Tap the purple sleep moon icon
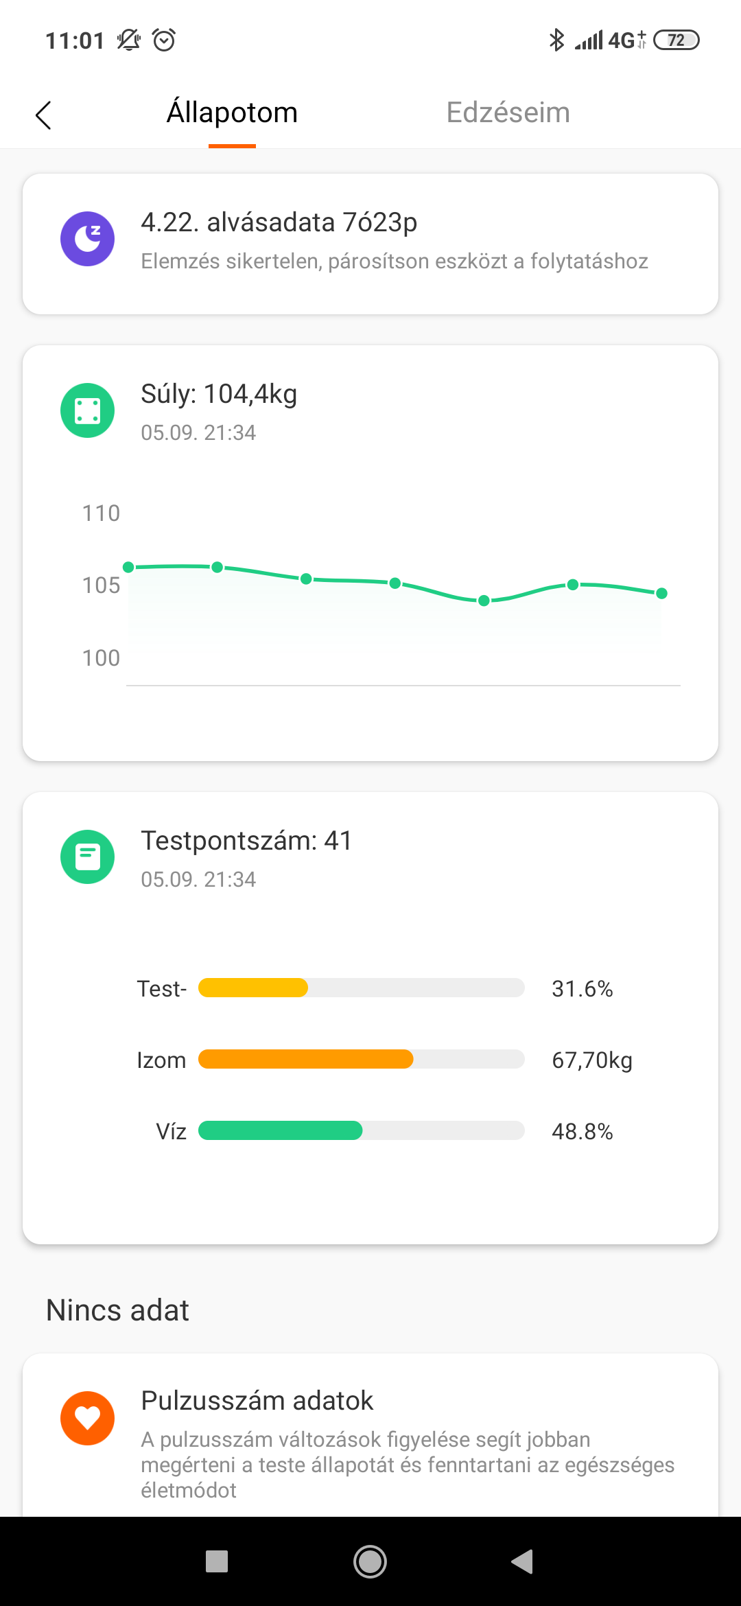Viewport: 741px width, 1606px height. tap(87, 239)
